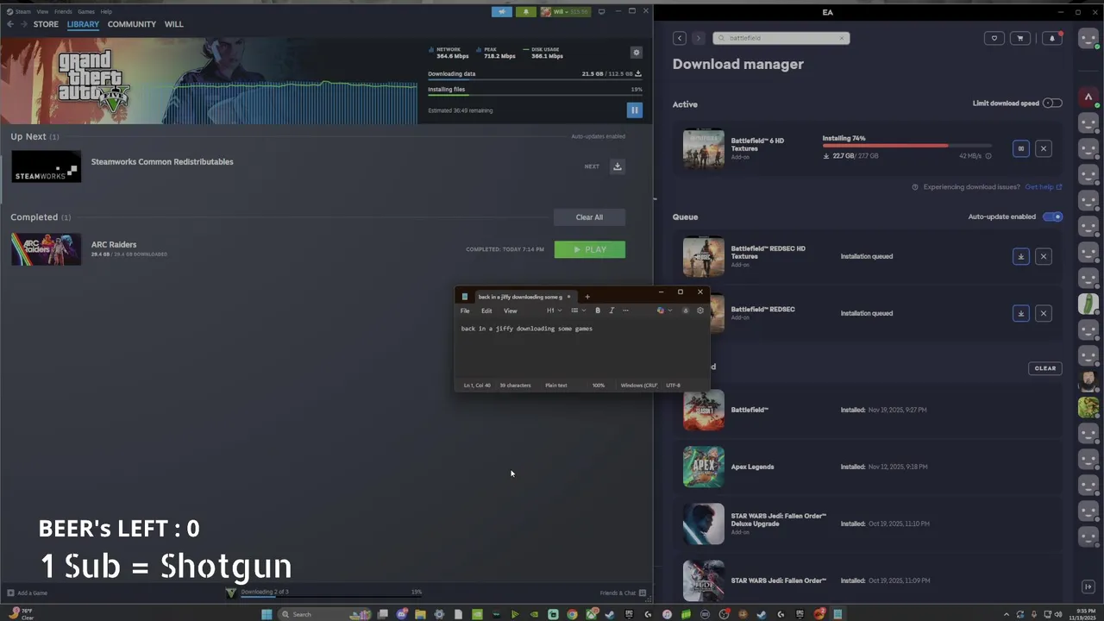This screenshot has height=621, width=1104.
Task: Open Notepad zoom level 100%
Action: pos(599,386)
